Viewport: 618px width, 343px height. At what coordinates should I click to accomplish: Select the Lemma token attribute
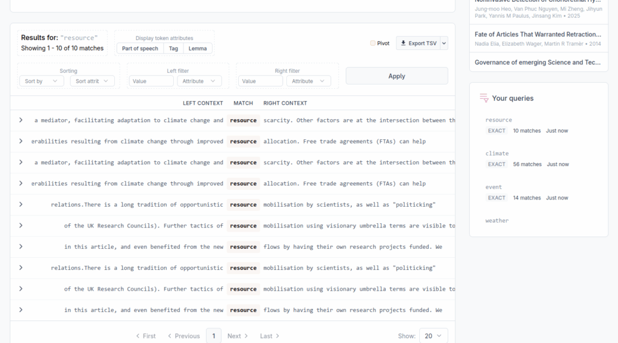(198, 48)
